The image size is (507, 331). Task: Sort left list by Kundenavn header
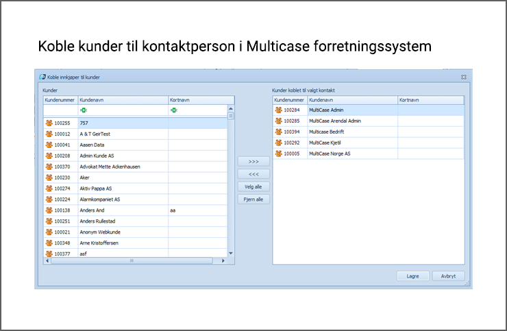click(x=123, y=100)
